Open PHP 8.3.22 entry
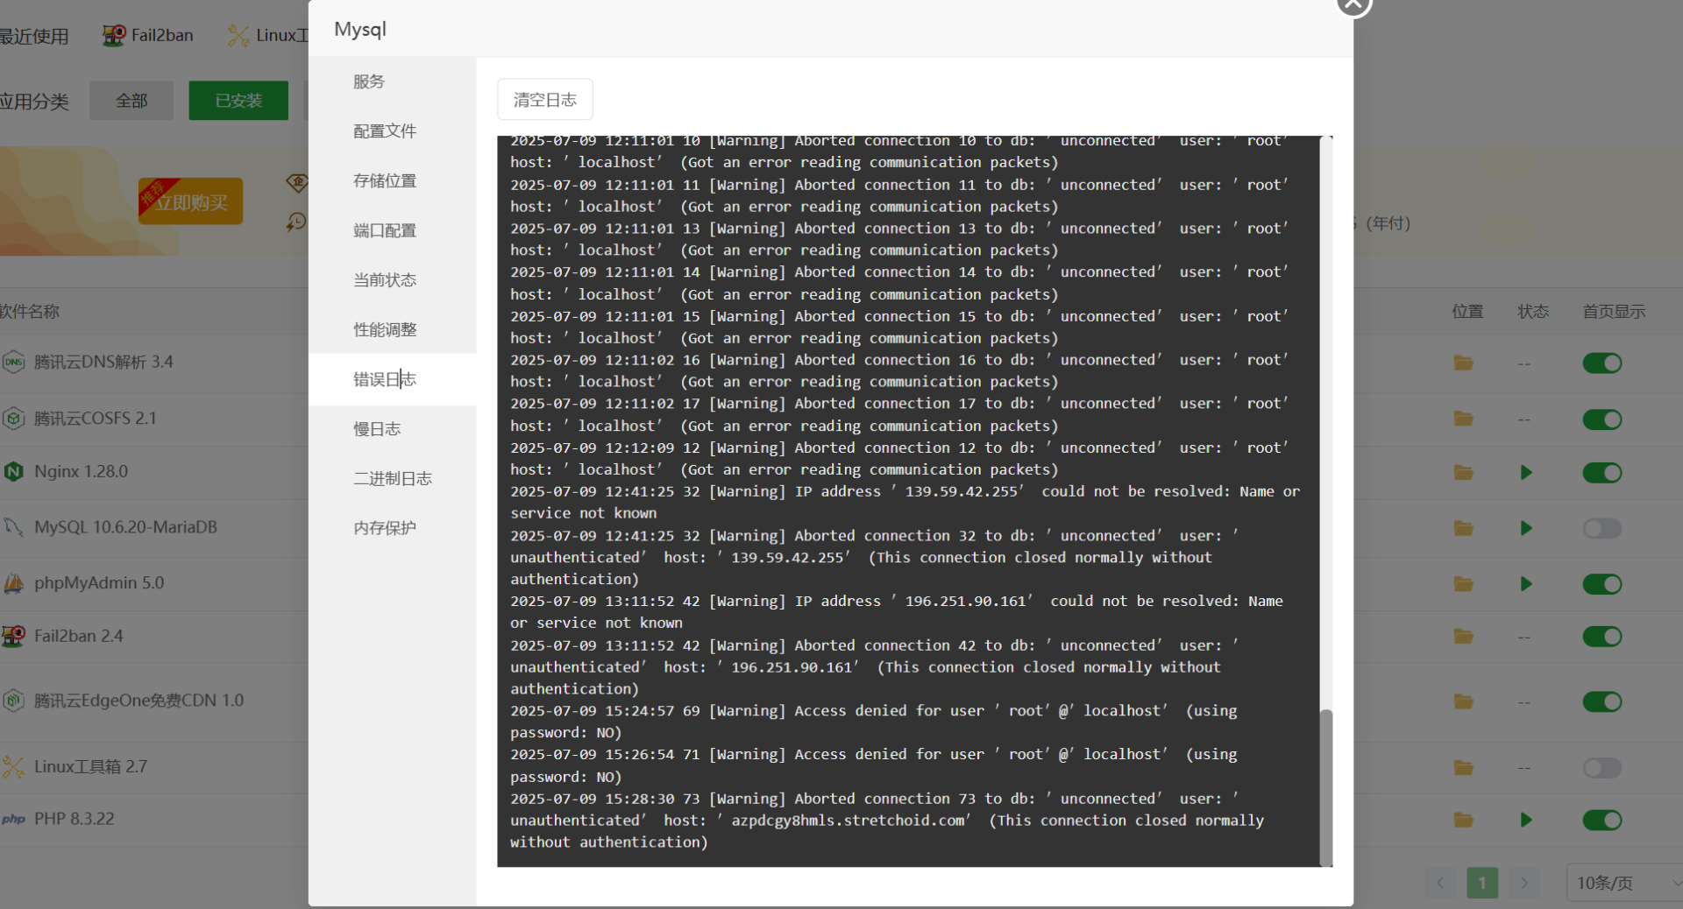The image size is (1683, 909). tap(75, 819)
